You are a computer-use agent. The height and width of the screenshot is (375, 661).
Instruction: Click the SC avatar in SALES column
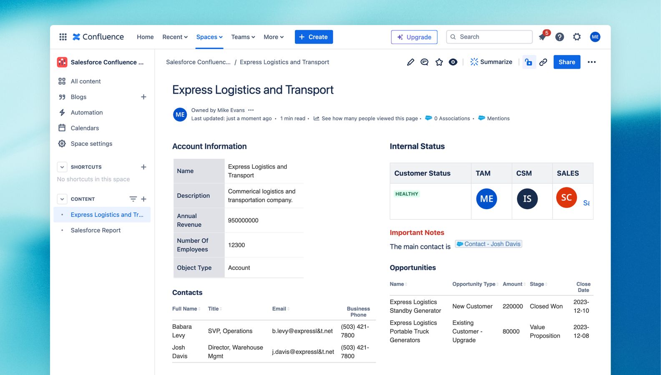coord(566,197)
